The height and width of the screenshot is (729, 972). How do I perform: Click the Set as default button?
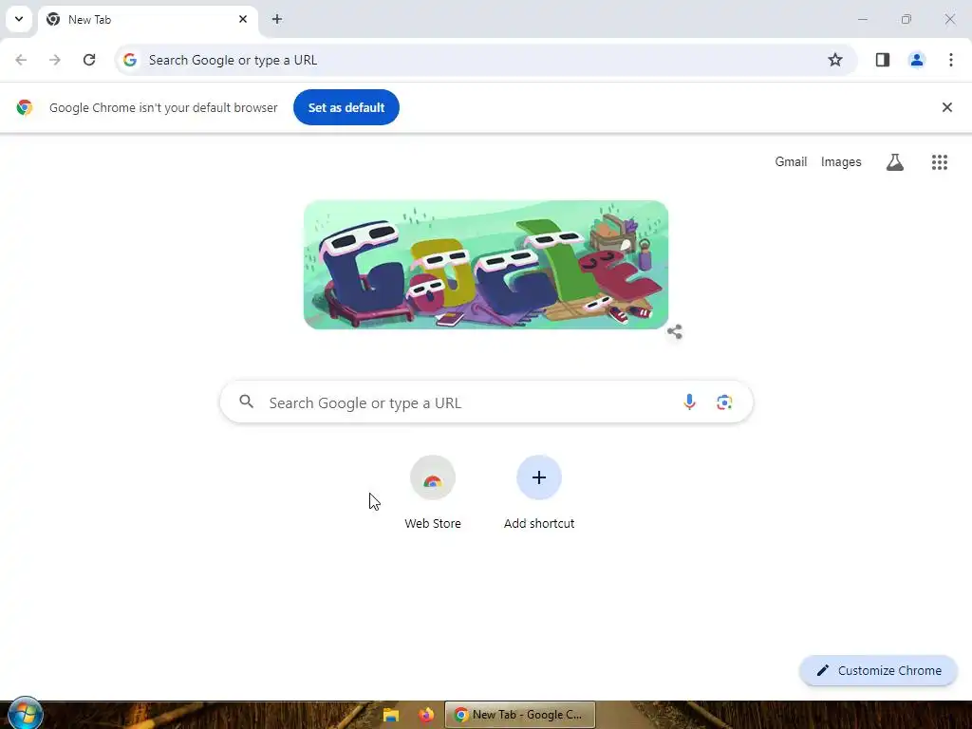pos(346,107)
